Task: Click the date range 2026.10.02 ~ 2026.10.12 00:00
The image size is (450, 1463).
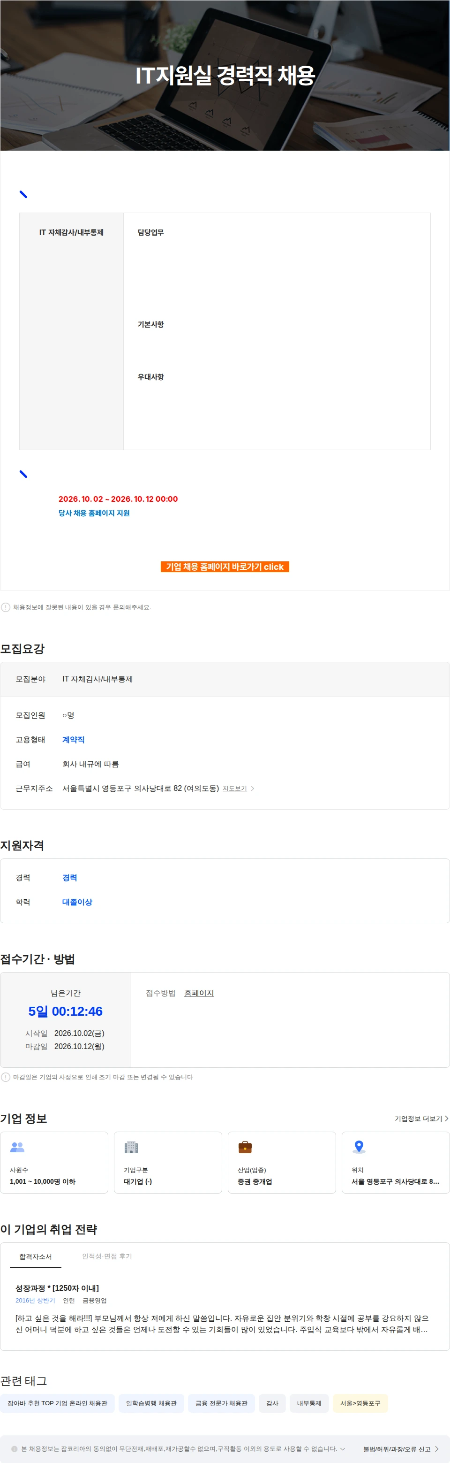Action: tap(118, 498)
